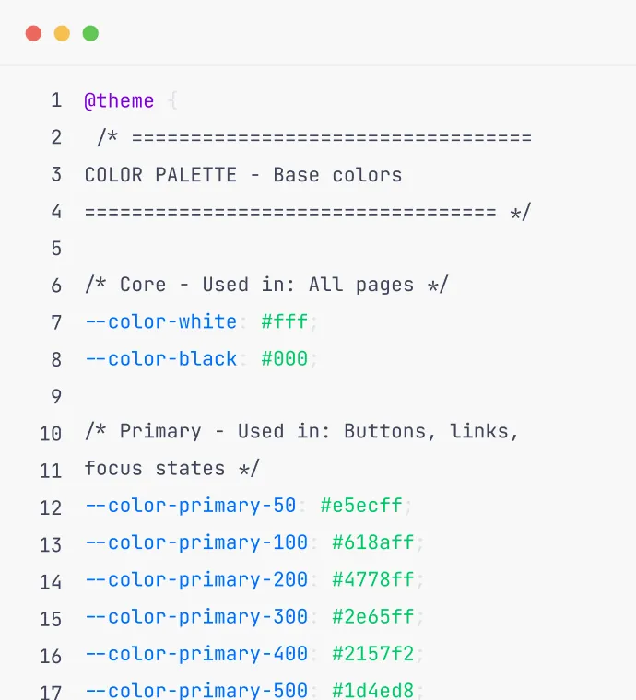Click the Core - Used in: All pages comment
Viewport: 636px width, 700px height.
tap(266, 285)
